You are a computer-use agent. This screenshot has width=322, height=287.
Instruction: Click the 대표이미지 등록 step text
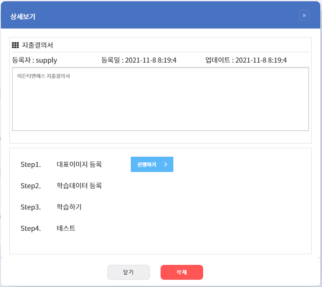pyautogui.click(x=79, y=164)
